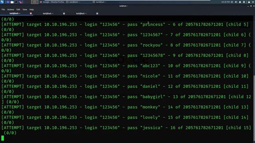Click the password "1234567" in output

point(151,35)
